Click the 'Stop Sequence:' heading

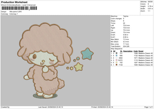(117, 49)
